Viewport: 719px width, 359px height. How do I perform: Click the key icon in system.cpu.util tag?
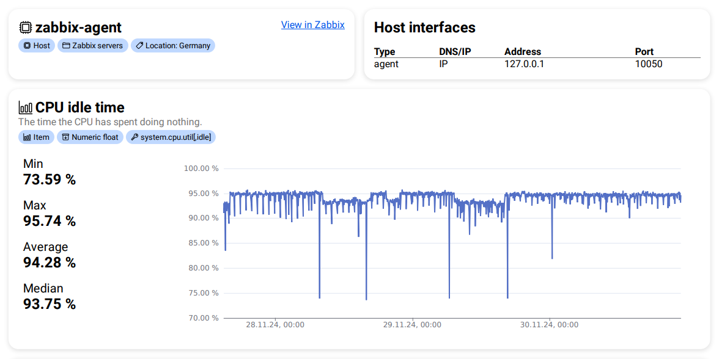135,137
